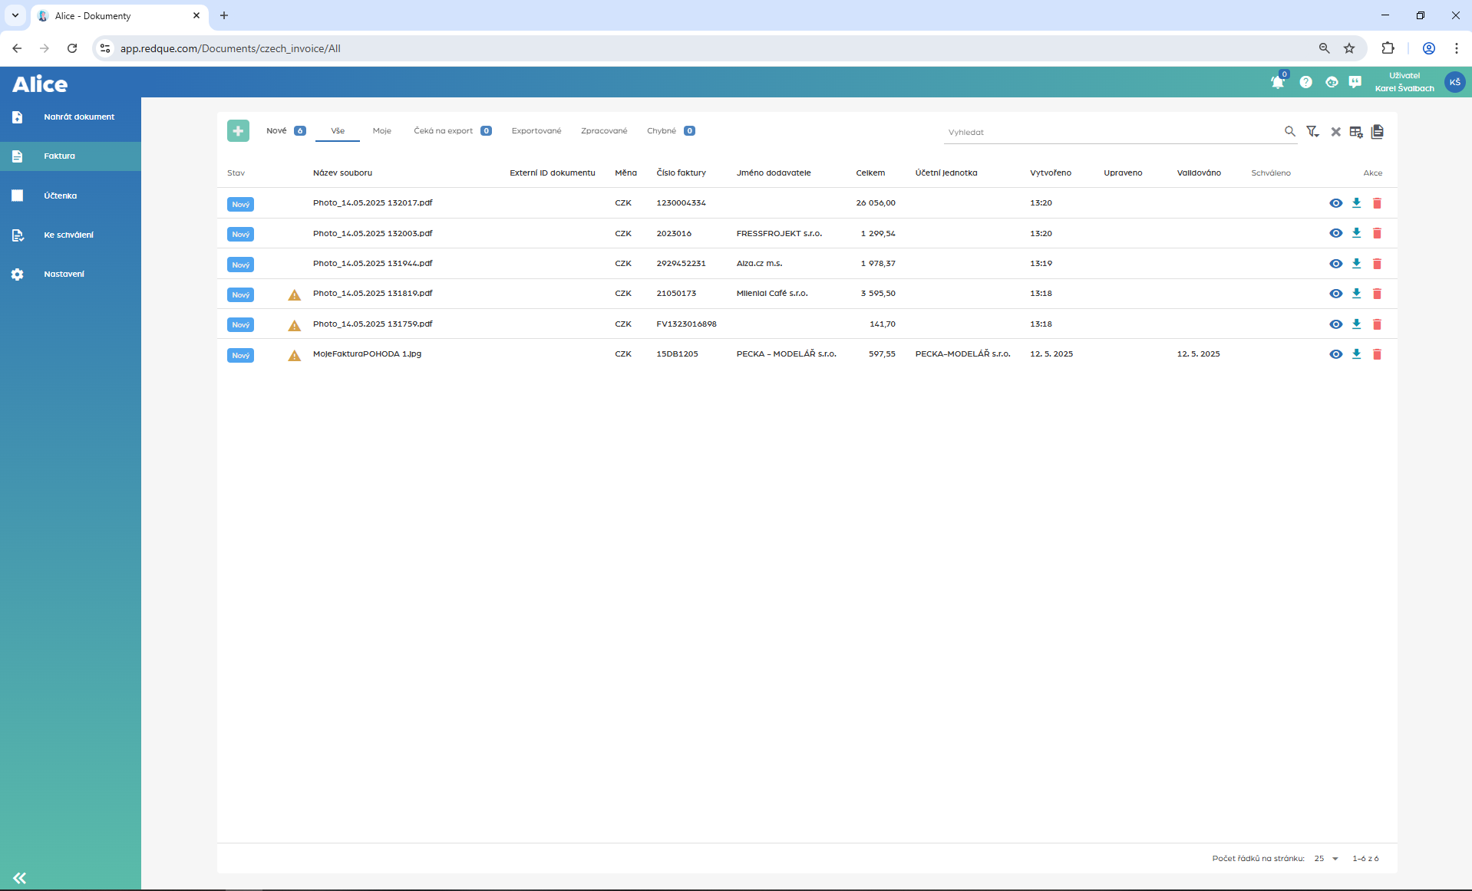View MojeFakturaPOHODA 1.jpg via eye icon
Image resolution: width=1472 pixels, height=891 pixels.
[x=1336, y=354]
